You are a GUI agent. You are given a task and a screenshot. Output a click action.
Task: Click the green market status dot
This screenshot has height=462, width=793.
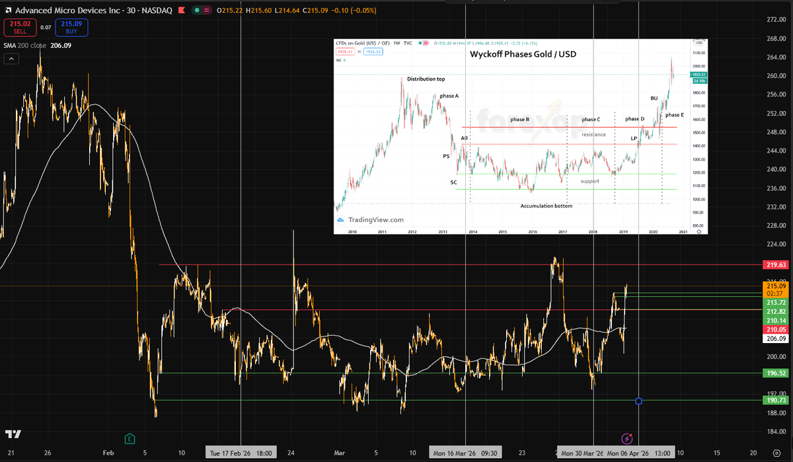tap(198, 11)
